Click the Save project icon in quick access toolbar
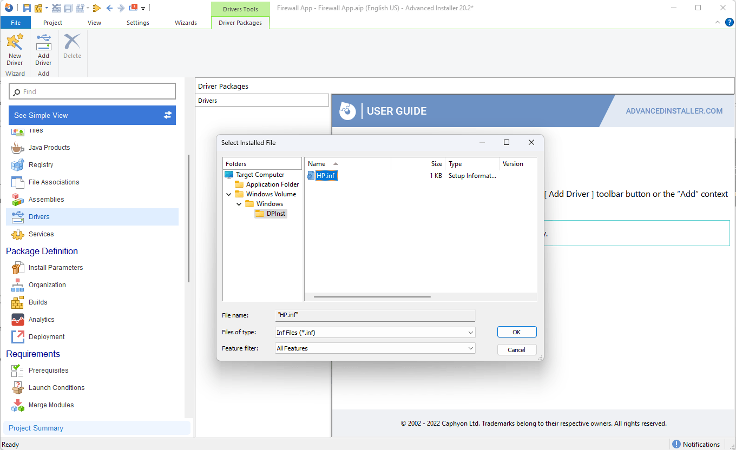The height and width of the screenshot is (450, 736). [27, 8]
